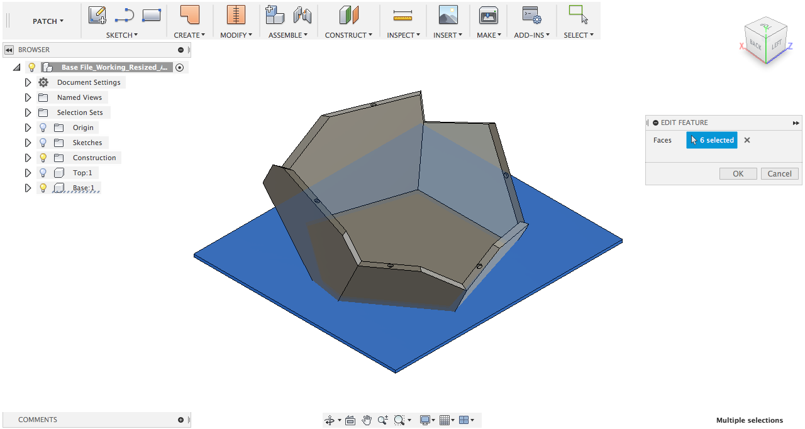Click the Orbit navigation icon in bottom bar

coord(329,420)
